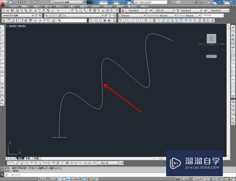Click the Cut scissors icon

coord(35,10)
